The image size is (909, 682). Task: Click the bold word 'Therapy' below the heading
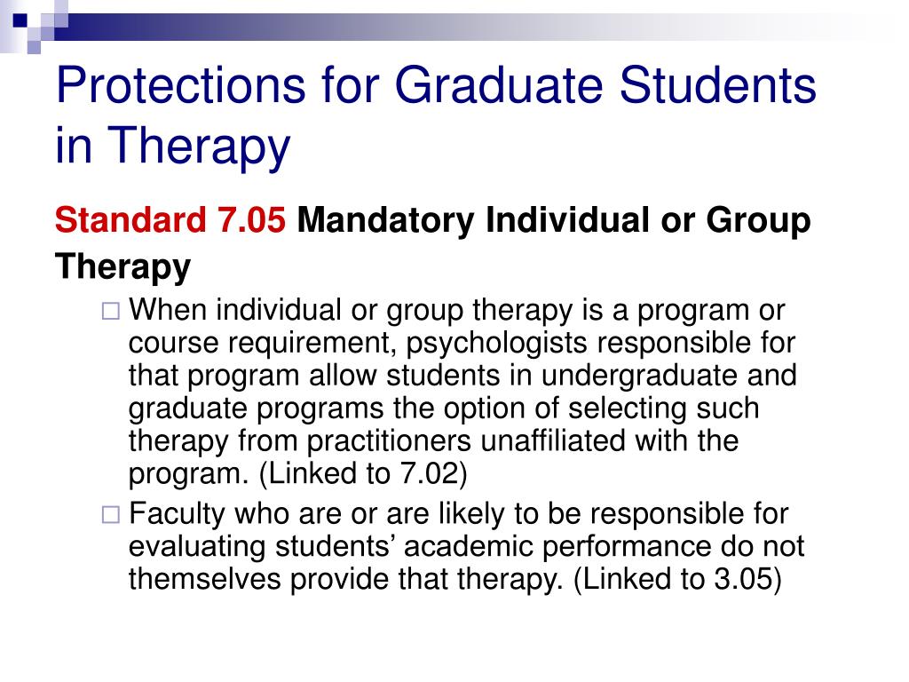click(123, 267)
